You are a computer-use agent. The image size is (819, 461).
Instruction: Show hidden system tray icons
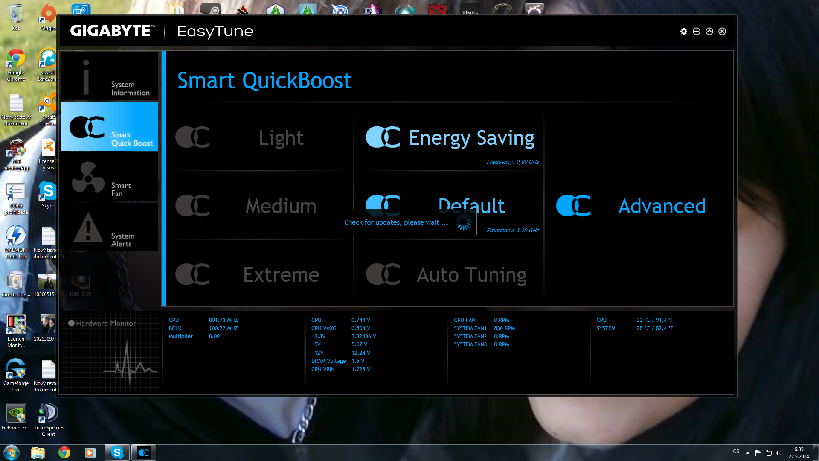(x=748, y=452)
